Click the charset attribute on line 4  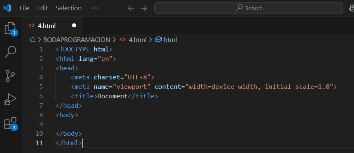pos(107,77)
